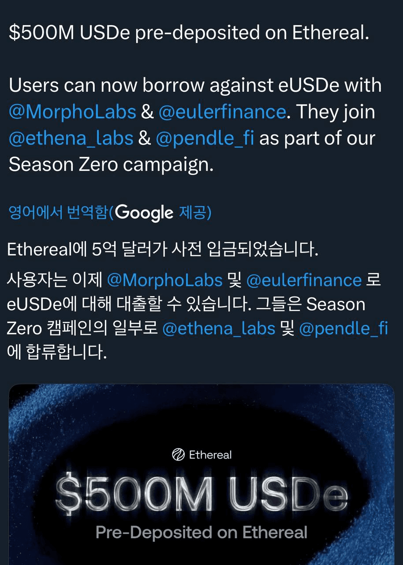The height and width of the screenshot is (565, 403).
Task: Open the @pendle_fi mention in the English tweet
Action: pyautogui.click(x=205, y=138)
